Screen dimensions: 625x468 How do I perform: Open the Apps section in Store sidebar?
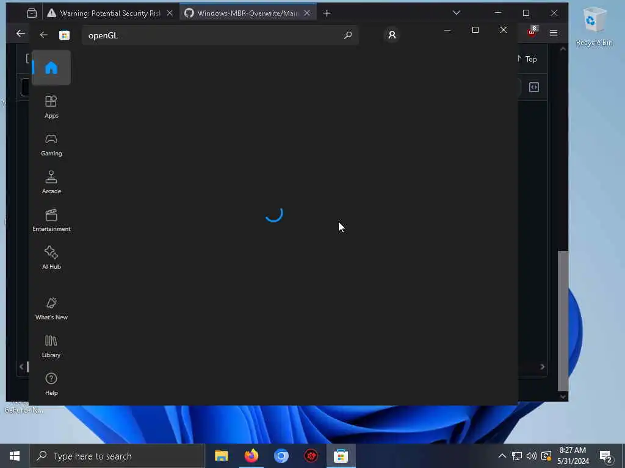tap(51, 107)
